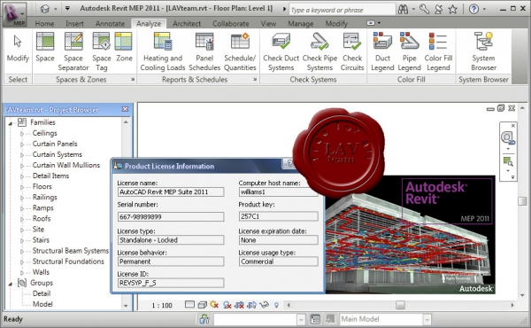Toggle visual style icon in view control bar

(202, 305)
